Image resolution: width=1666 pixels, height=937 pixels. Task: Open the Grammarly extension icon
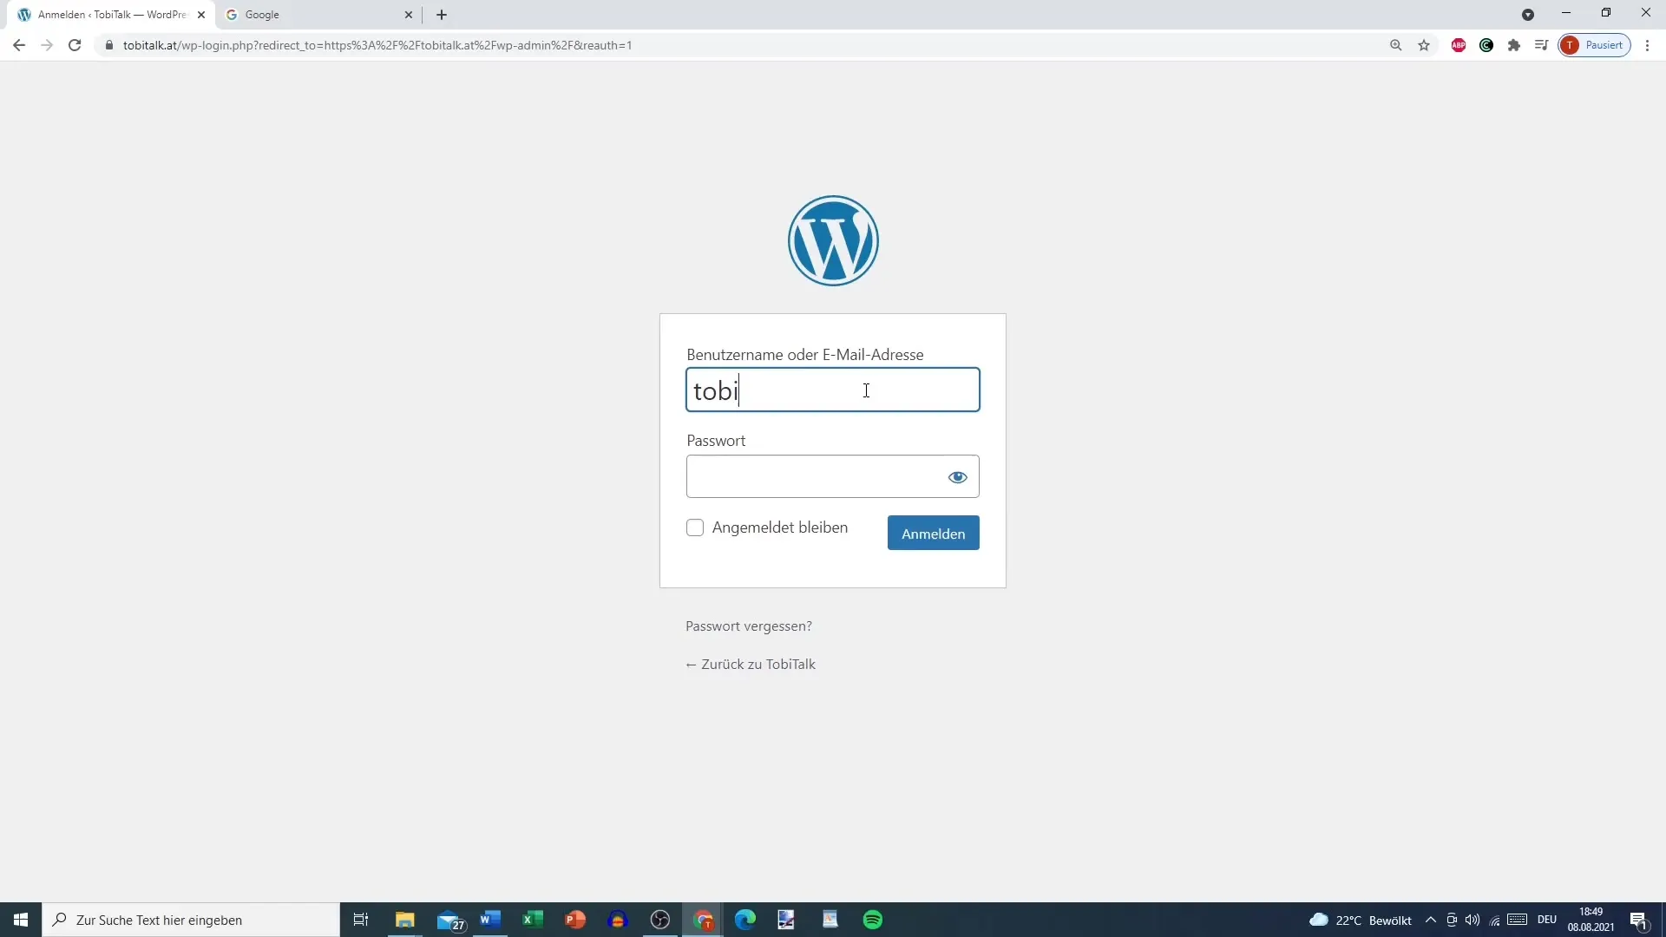(1486, 45)
